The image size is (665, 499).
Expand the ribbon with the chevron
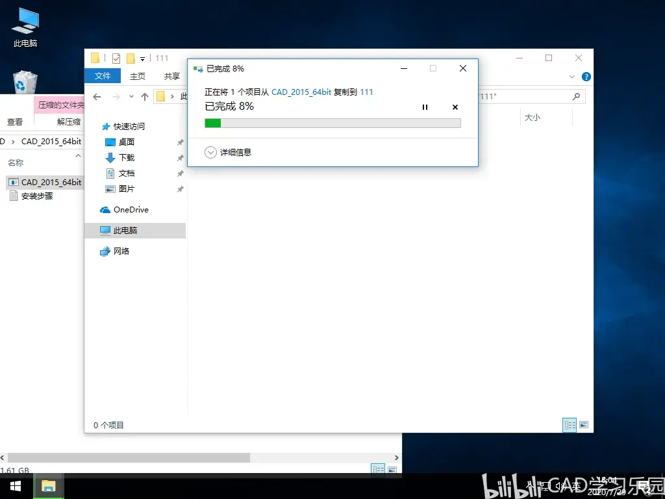571,77
